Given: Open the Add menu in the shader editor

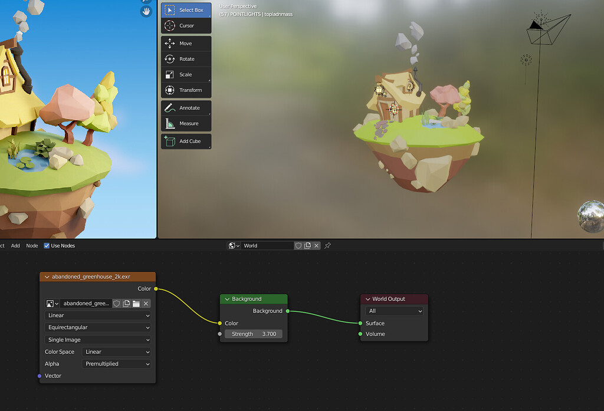Looking at the screenshot, I should [x=15, y=245].
